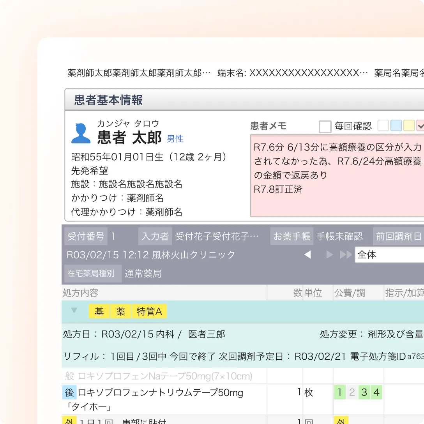This screenshot has height=424, width=424.
Task: Click the forward arrow next to the back arrow
Action: pyautogui.click(x=329, y=255)
